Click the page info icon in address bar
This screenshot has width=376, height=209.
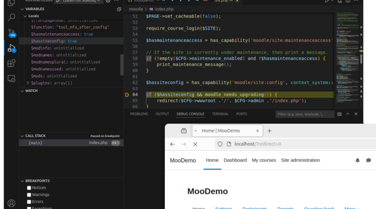[229, 144]
